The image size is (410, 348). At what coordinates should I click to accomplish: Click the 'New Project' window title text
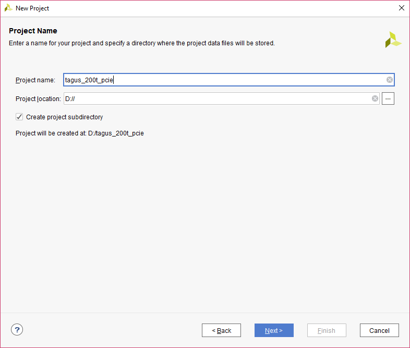tap(32, 8)
